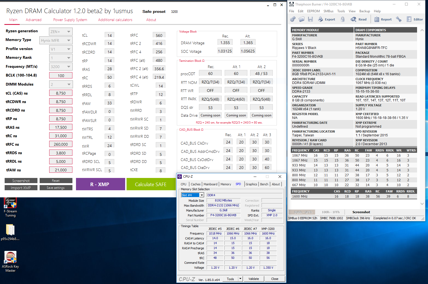Image resolution: width=428 pixels, height=284 pixels.
Task: Click recommended DRAM Voltage value 1.355
Action: coord(225,43)
